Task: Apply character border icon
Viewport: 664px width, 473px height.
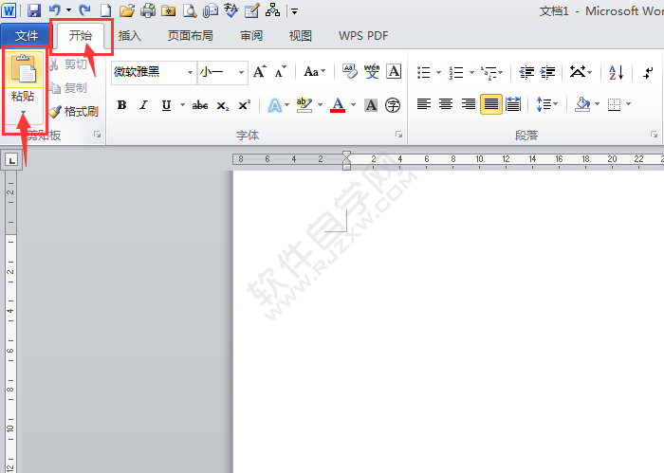Action: 394,72
